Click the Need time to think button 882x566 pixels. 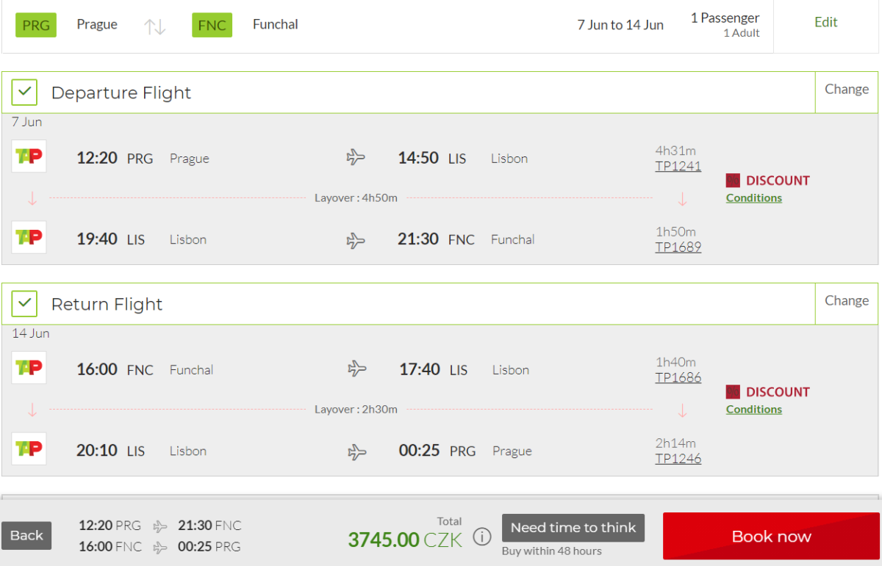click(573, 528)
